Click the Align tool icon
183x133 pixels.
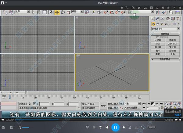tap(164, 13)
